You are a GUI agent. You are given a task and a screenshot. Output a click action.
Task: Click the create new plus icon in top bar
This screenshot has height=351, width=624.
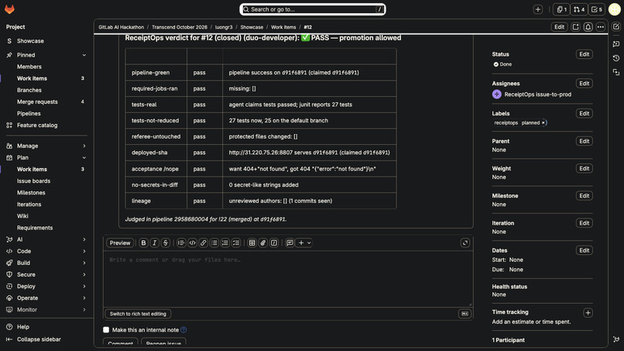tap(537, 9)
